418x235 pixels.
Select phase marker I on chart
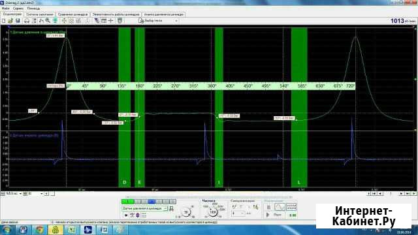(x=219, y=183)
